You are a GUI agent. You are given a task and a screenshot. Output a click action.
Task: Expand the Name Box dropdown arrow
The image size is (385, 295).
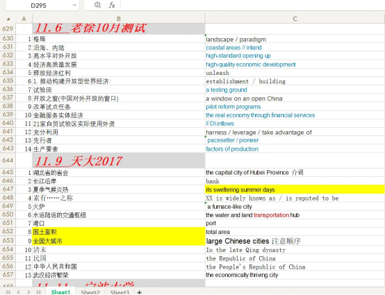tap(74, 5)
